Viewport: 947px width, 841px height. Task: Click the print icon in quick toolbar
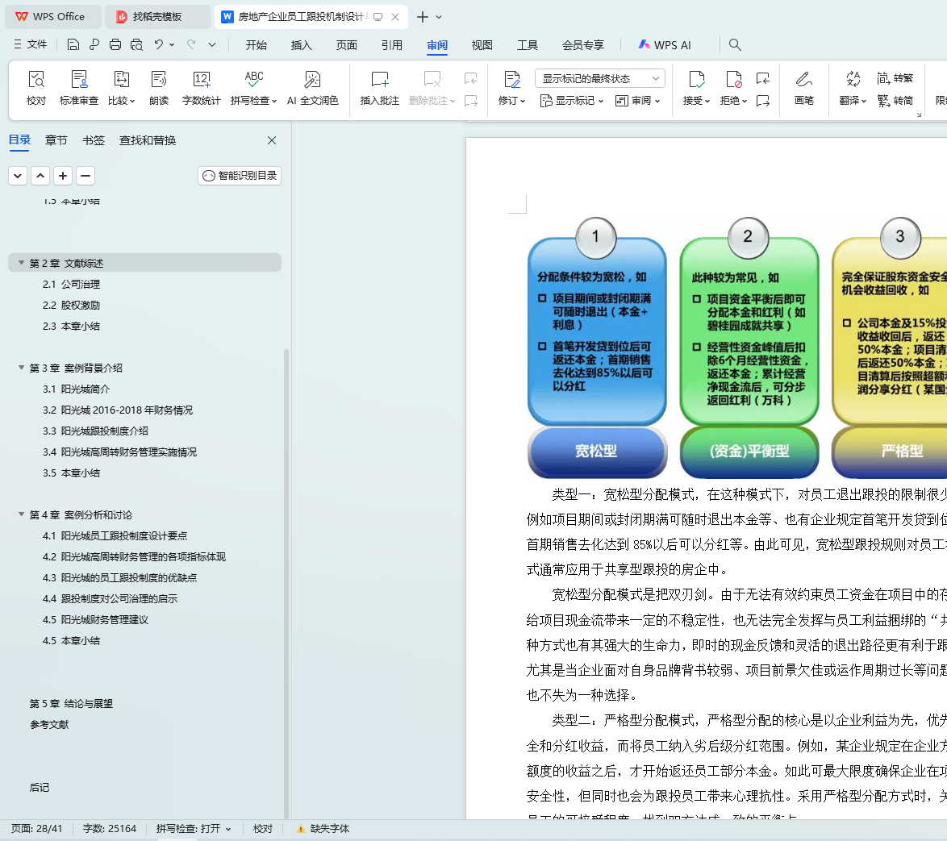(x=115, y=44)
